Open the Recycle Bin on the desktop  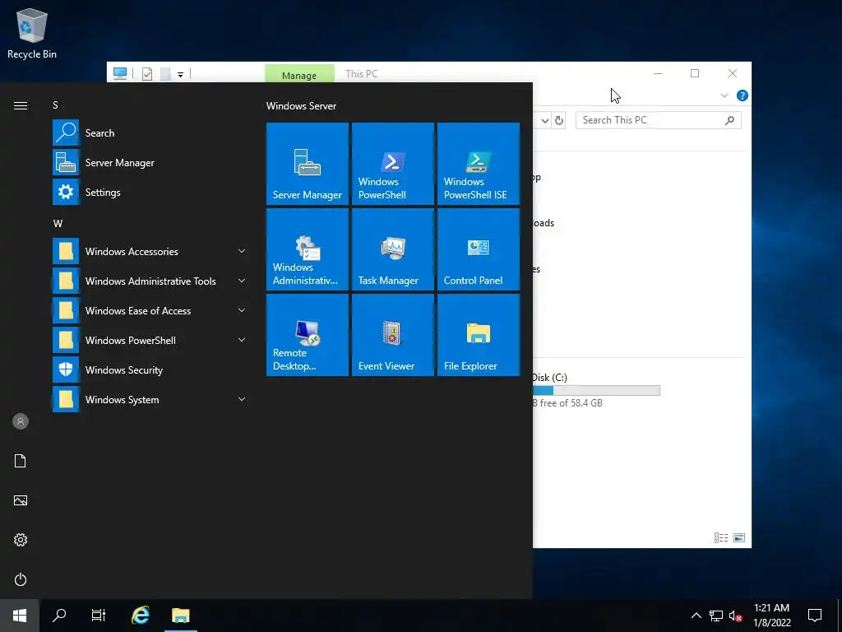(x=32, y=33)
